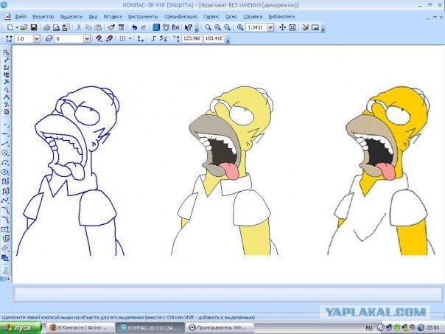Viewport: 445px width, 334px height.
Task: Zoom out with the minus magnifier
Action: tap(227, 27)
